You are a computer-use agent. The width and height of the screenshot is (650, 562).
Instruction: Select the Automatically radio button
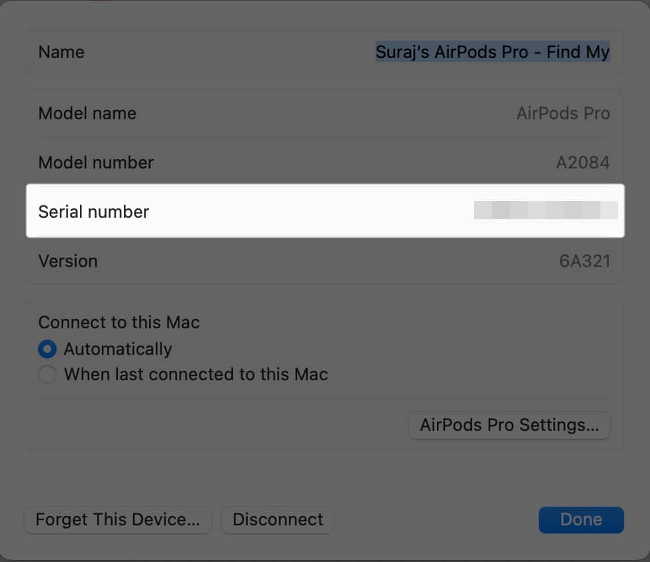[x=47, y=349]
